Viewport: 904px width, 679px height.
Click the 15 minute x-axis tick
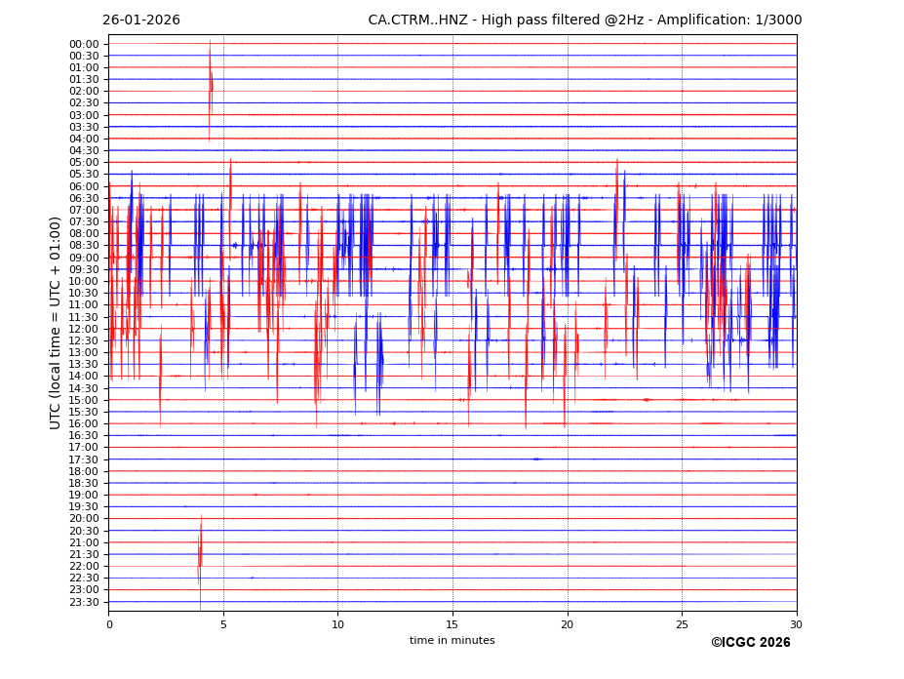coord(452,624)
